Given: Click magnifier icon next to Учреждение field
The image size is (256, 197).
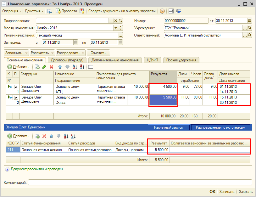Looking at the screenshot, I should tap(250, 28).
